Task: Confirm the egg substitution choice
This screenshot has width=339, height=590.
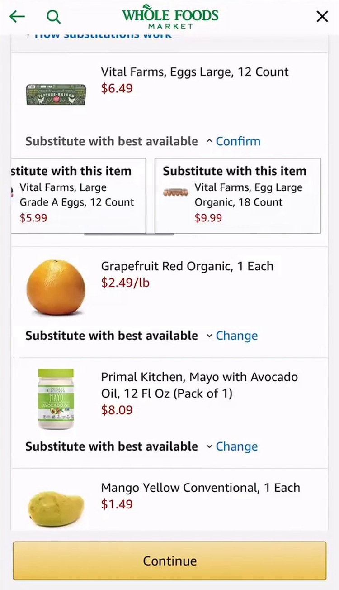Action: point(238,141)
